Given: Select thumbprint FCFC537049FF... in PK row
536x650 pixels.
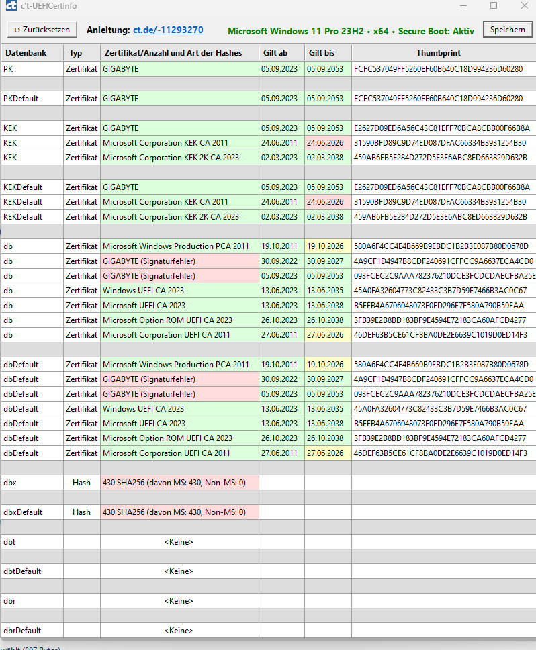Looking at the screenshot, I should (x=443, y=69).
